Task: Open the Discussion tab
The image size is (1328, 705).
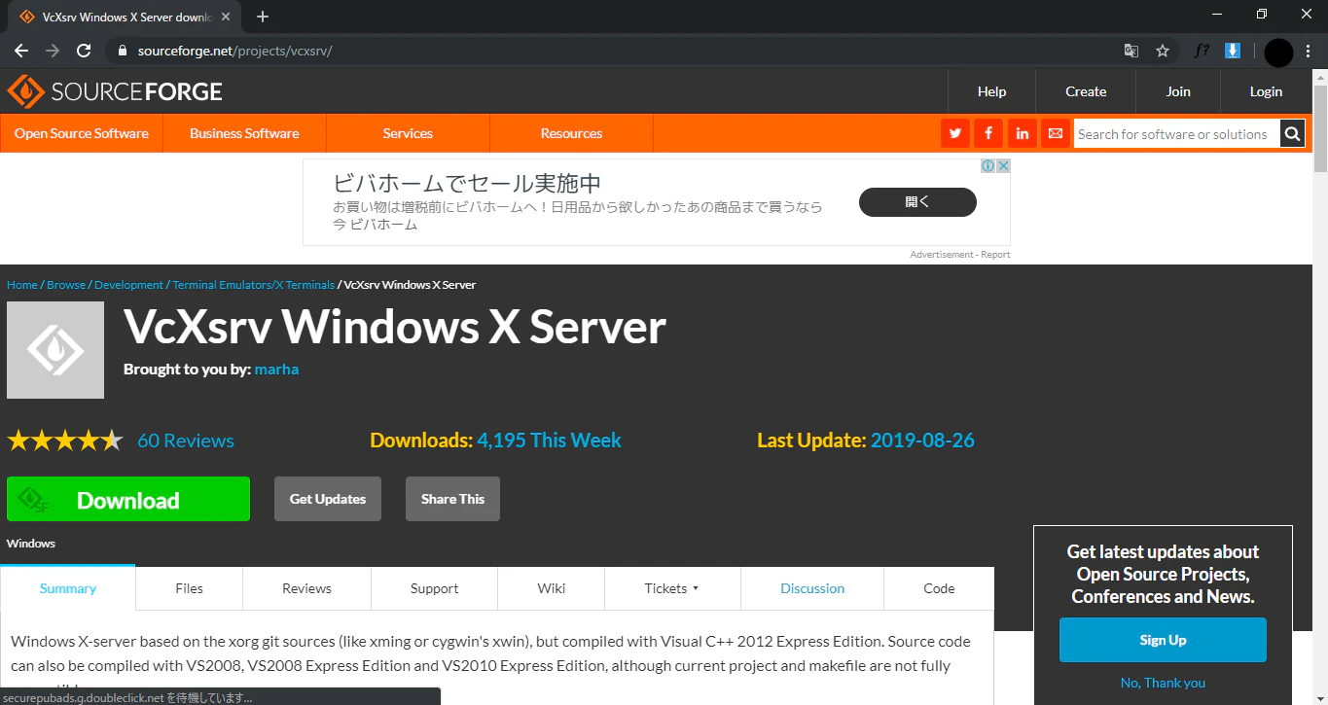Action: point(812,588)
